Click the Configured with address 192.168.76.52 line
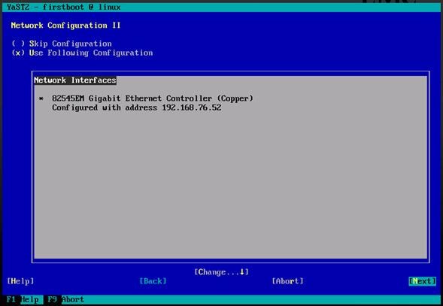 [x=137, y=108]
